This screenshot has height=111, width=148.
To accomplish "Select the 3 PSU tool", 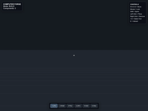I will click(x=70, y=106).
